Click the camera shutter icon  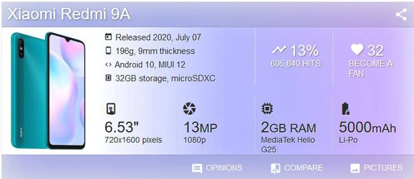coord(189,109)
